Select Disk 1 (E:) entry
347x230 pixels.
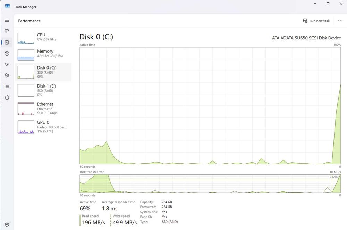[43, 90]
